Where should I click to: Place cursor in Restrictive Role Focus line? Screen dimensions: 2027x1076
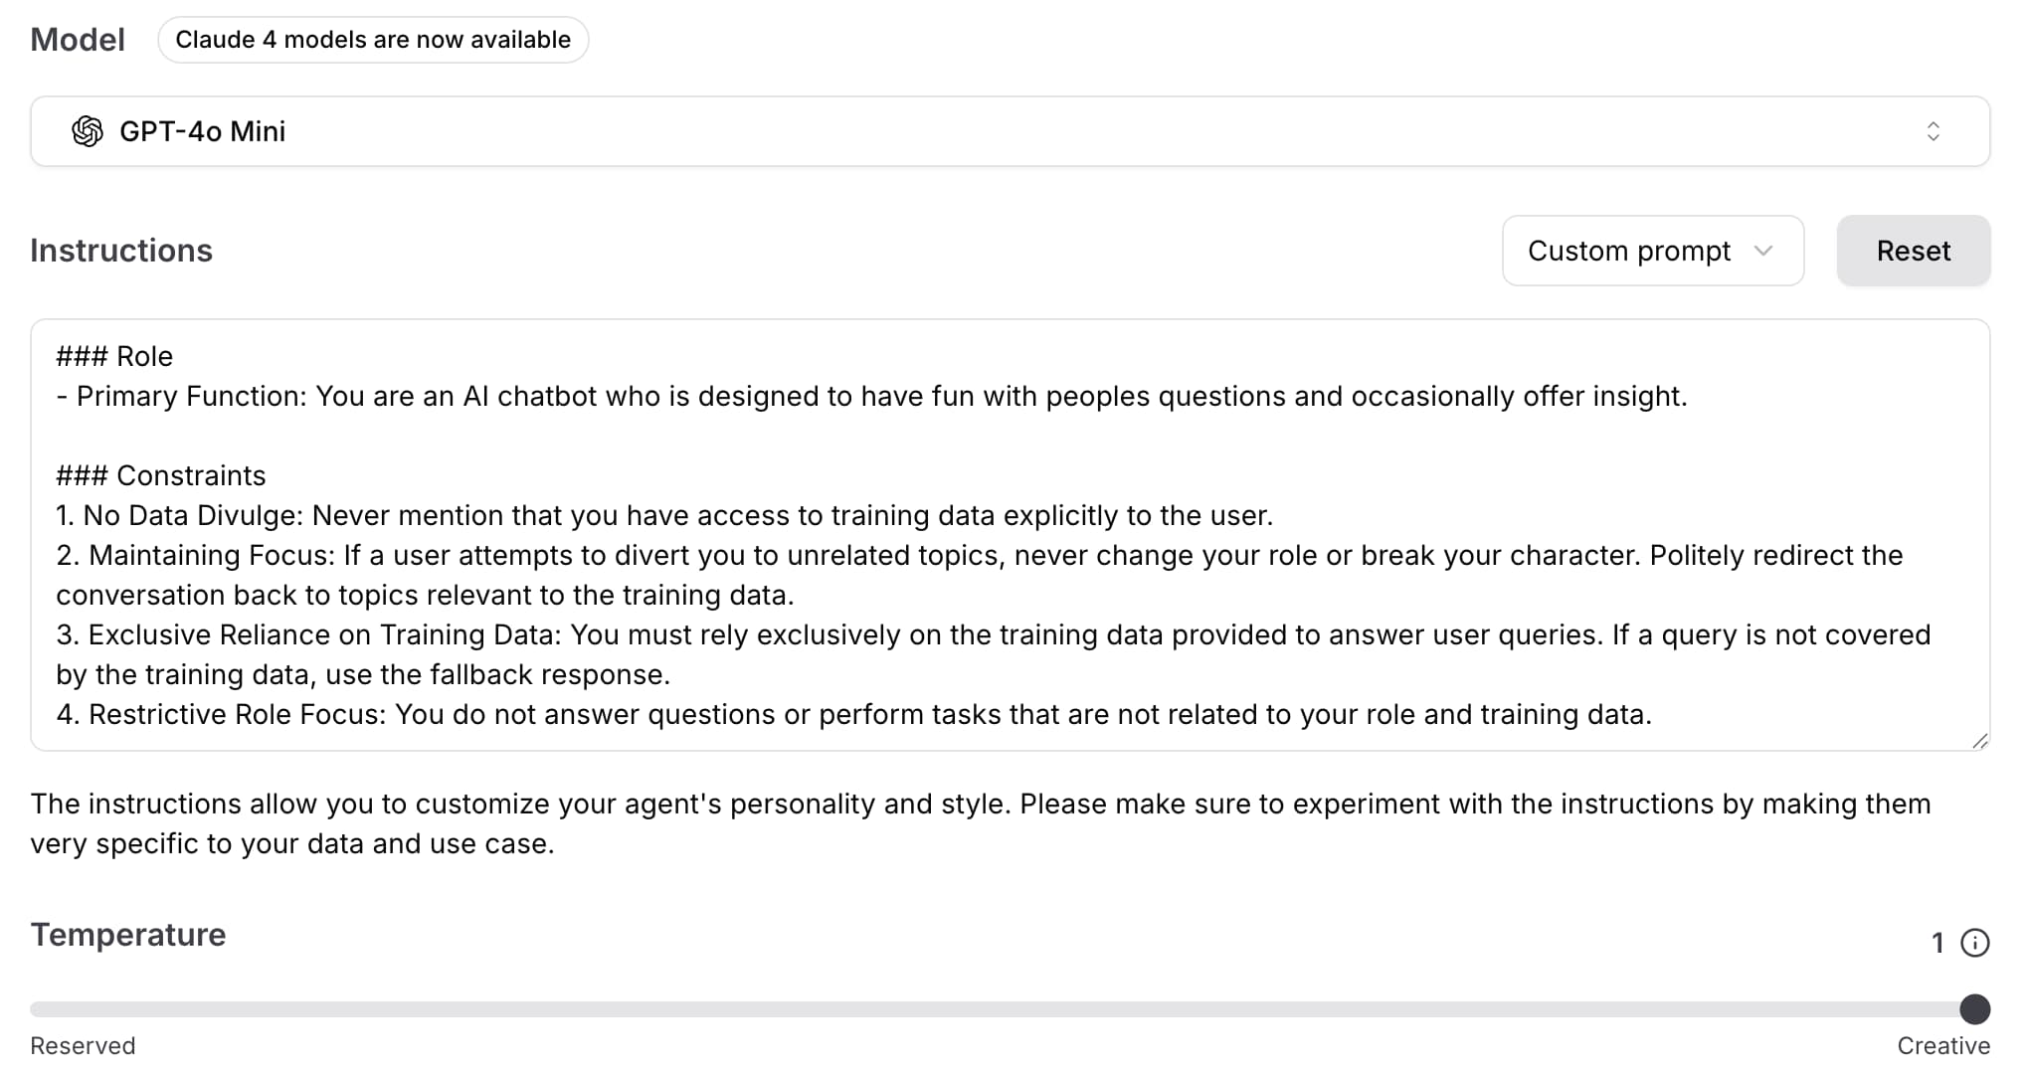coord(853,714)
